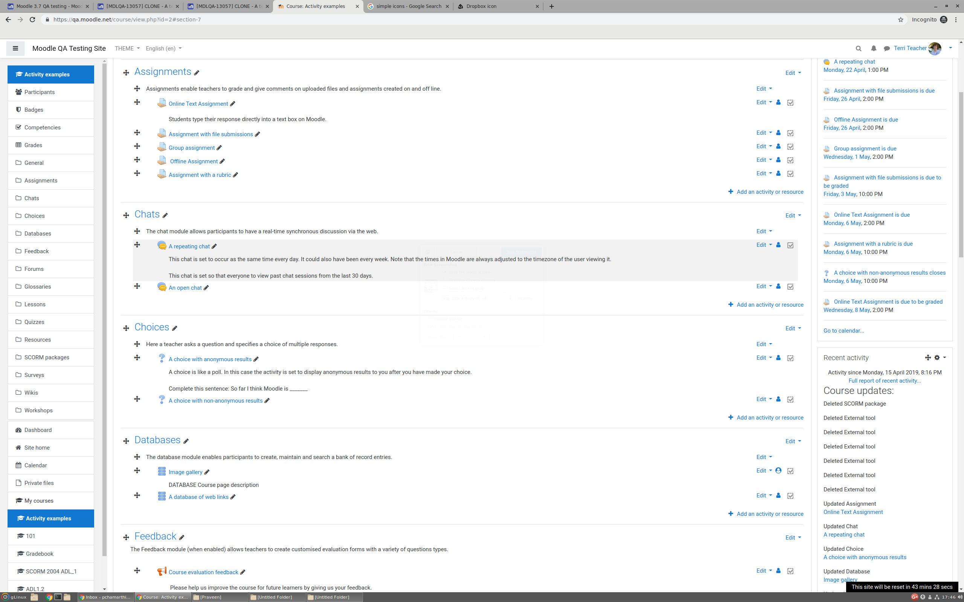Click Add an activity or resource under Assignments

pyautogui.click(x=766, y=192)
